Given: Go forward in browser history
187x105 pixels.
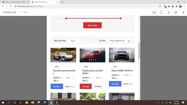Looking at the screenshot, I should [6, 6].
